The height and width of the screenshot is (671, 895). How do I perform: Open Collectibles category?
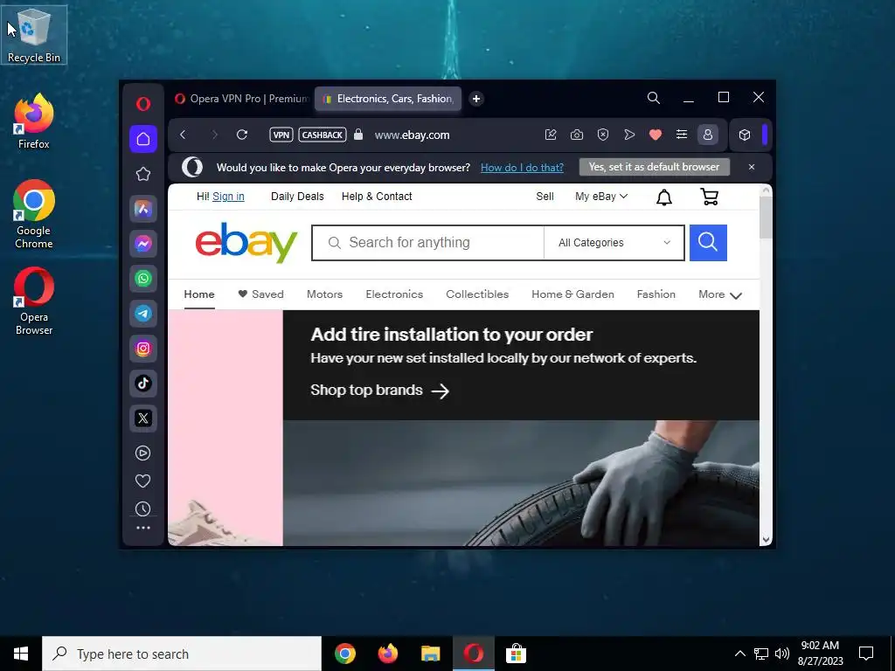(477, 294)
